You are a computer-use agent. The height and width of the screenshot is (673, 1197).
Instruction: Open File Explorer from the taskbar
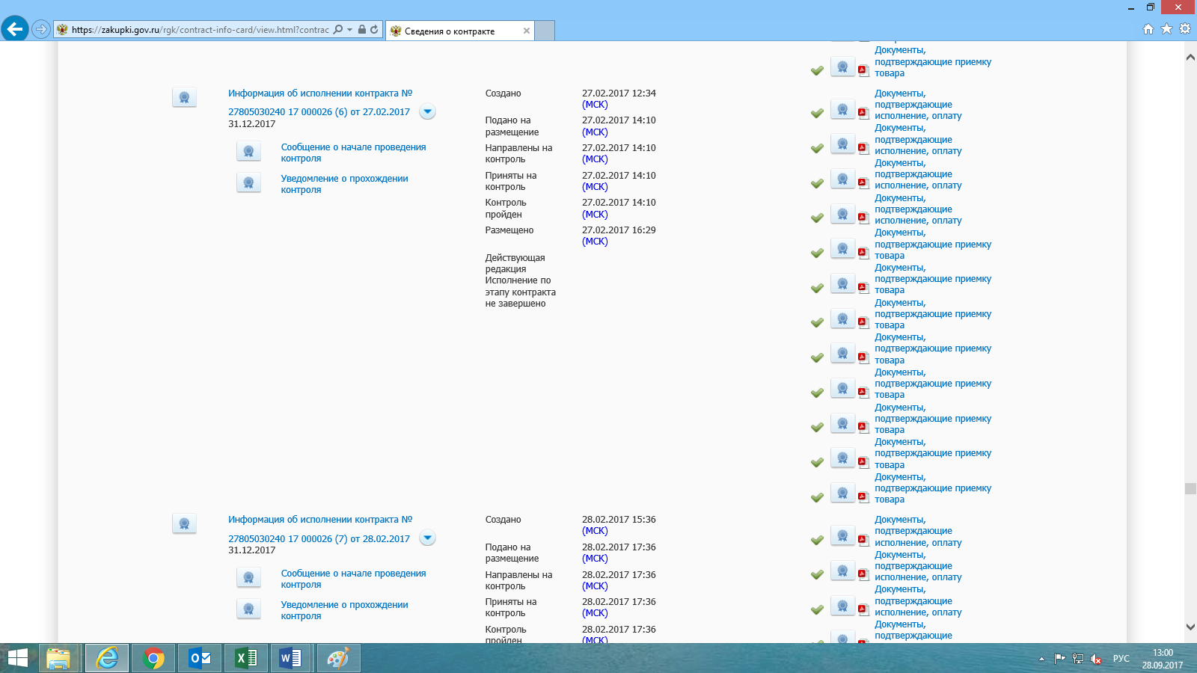(x=58, y=658)
